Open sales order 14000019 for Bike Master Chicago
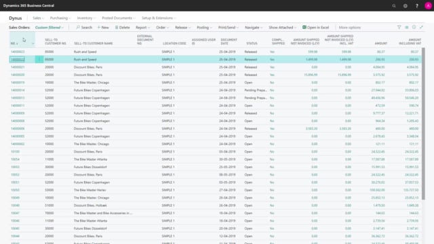 (18, 83)
